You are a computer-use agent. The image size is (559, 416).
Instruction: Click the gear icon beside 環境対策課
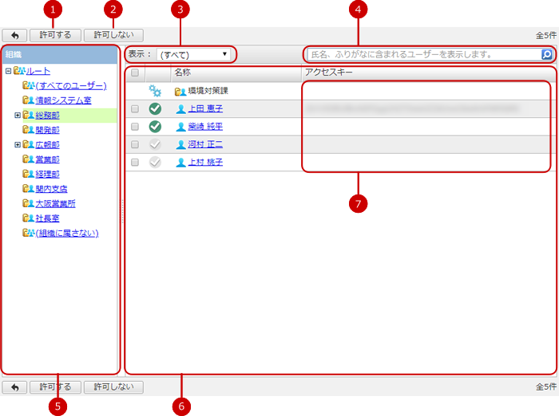(x=155, y=91)
